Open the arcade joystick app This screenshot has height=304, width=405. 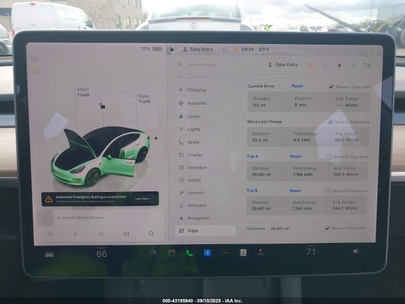(260, 252)
